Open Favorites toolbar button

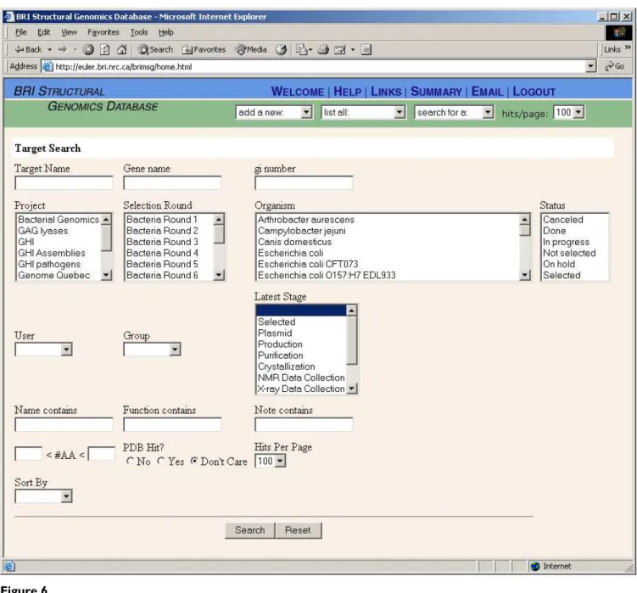coord(204,49)
